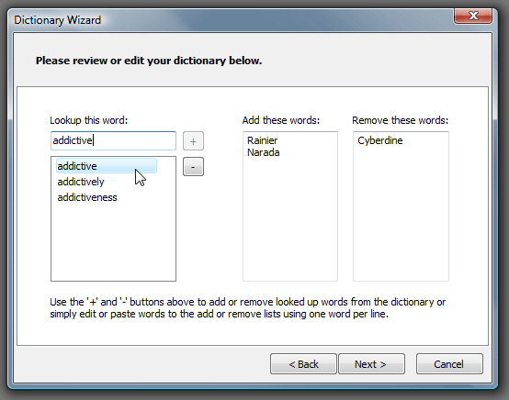Viewport: 509px width, 400px height.
Task: Click 'Rainier' in Add these words list
Action: coord(262,140)
